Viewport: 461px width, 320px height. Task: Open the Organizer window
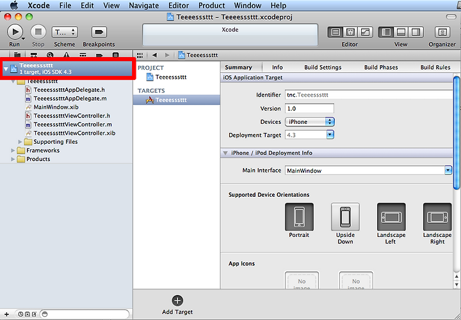pos(442,32)
